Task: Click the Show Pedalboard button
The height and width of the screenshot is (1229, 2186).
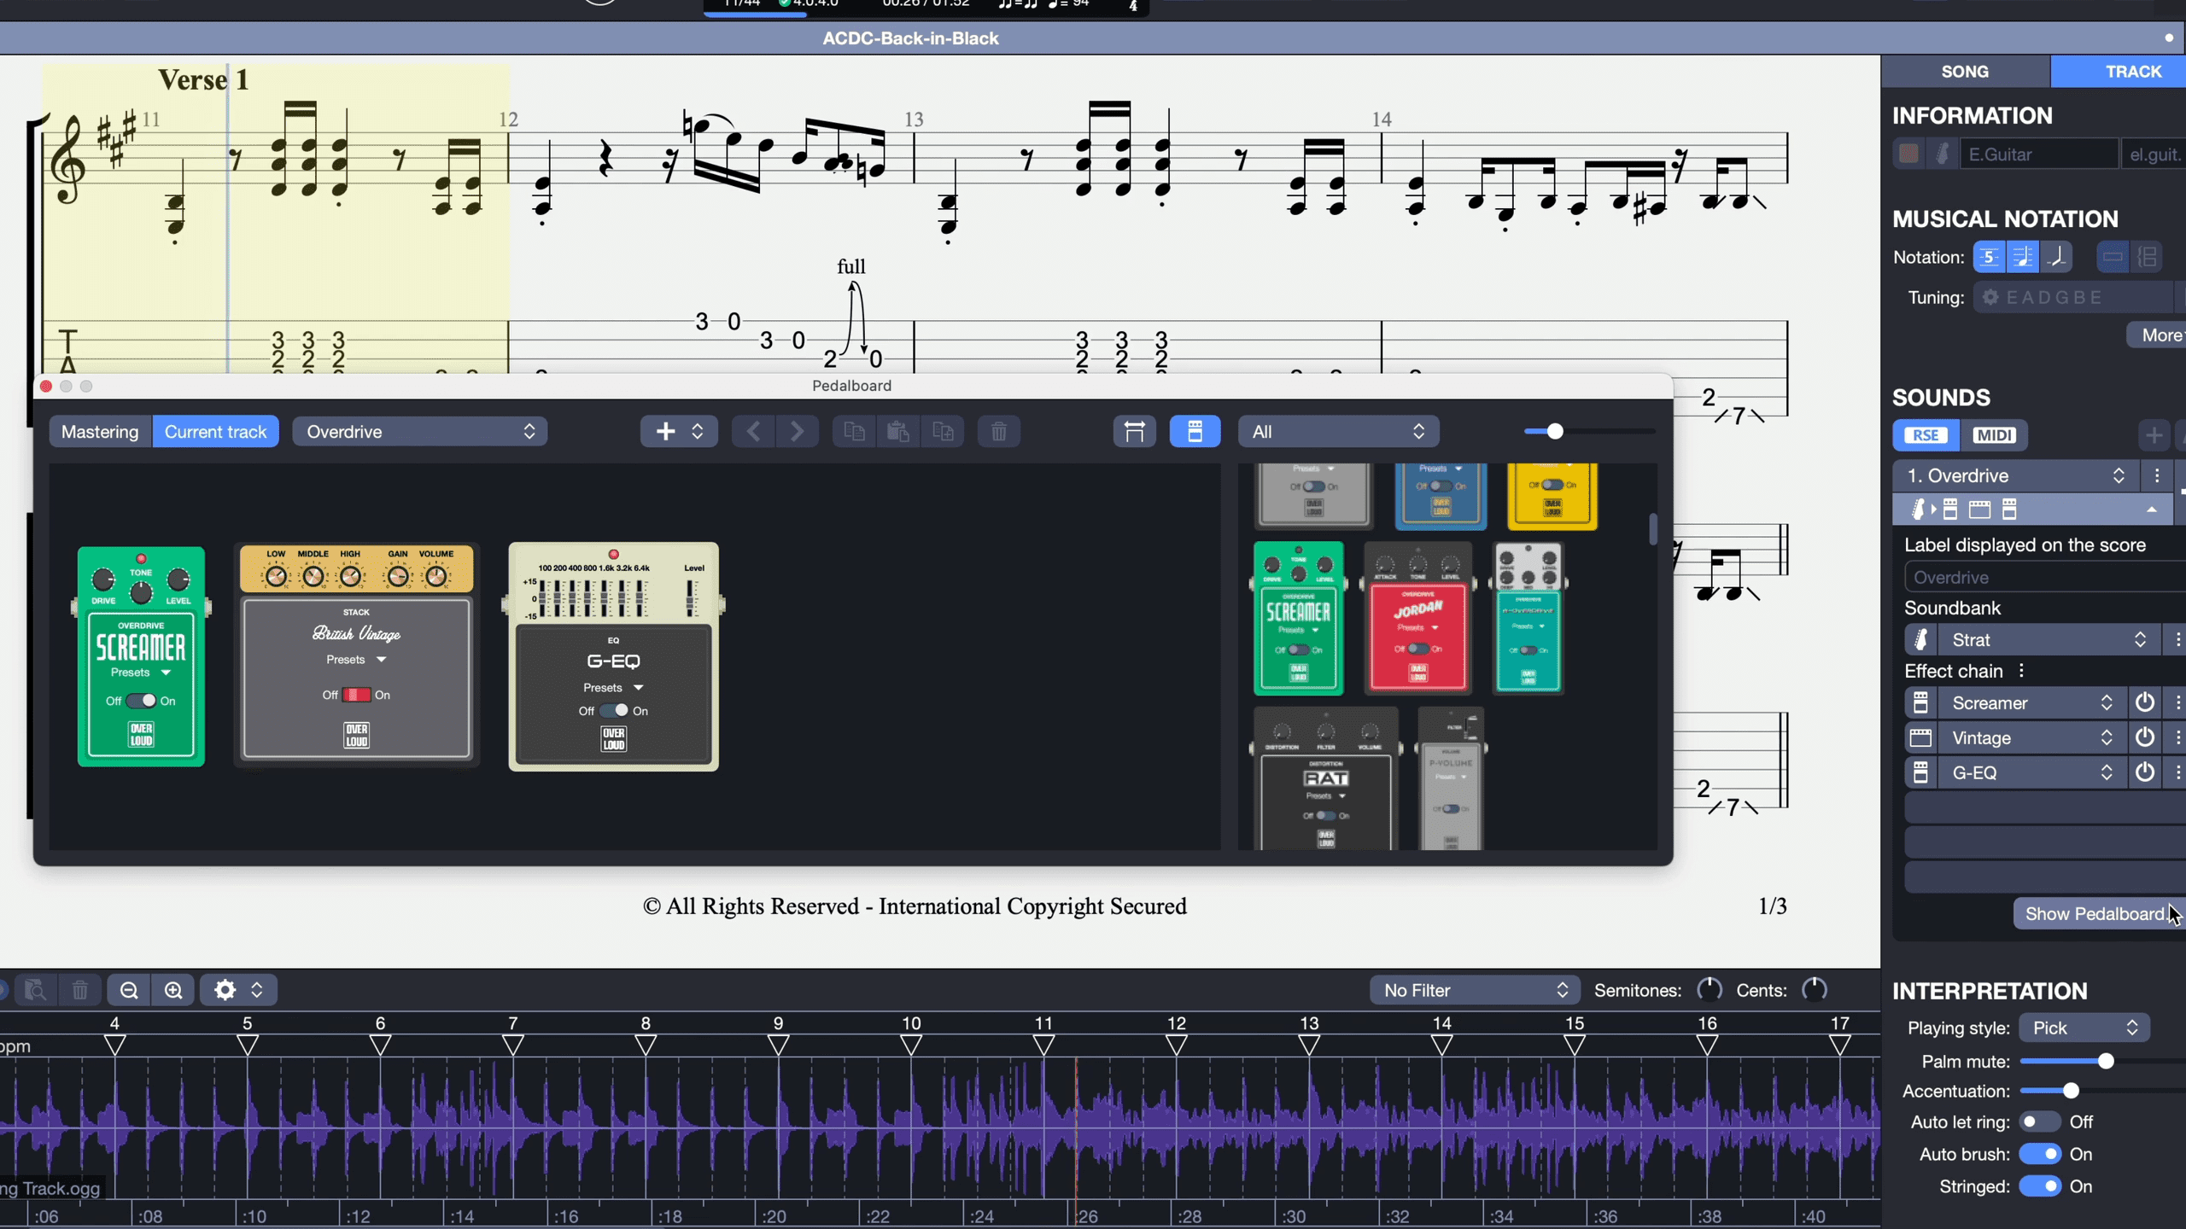Action: tap(2094, 914)
